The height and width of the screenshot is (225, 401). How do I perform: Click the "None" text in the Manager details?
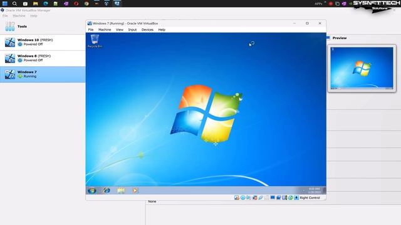pos(152,201)
